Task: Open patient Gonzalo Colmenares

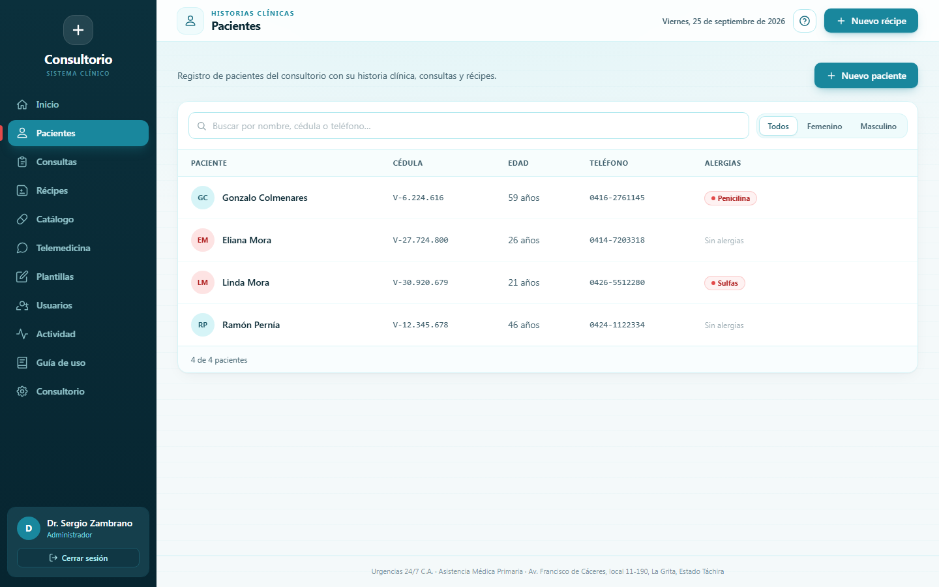Action: pos(265,198)
